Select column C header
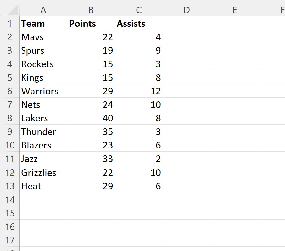Viewport: 285px width, 251px height. pos(139,10)
